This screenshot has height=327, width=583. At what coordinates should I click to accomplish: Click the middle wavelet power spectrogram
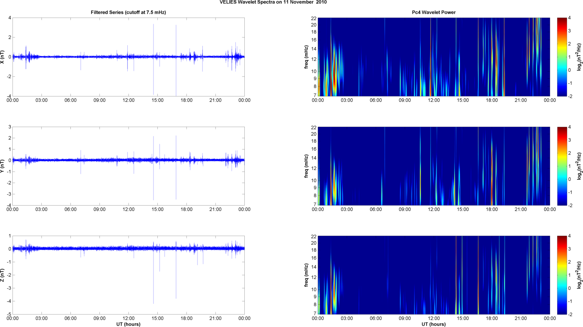click(x=434, y=166)
